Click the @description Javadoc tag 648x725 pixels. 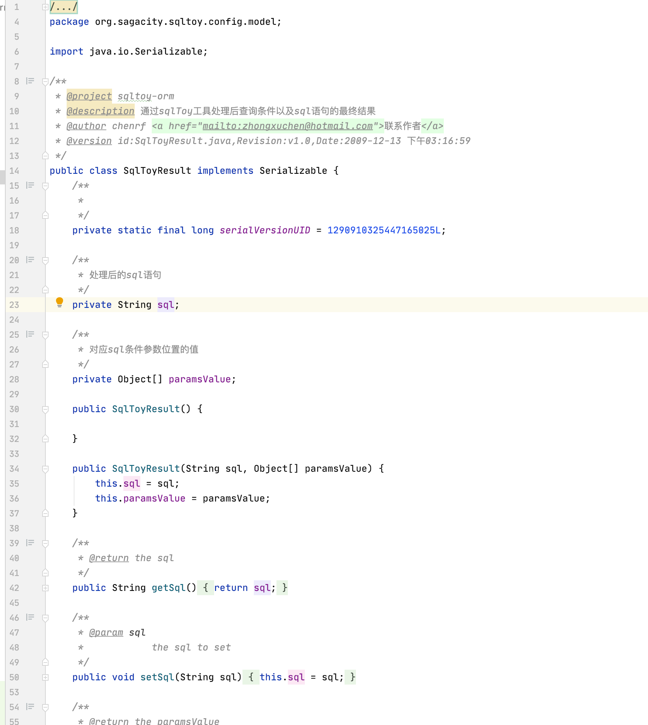(100, 111)
